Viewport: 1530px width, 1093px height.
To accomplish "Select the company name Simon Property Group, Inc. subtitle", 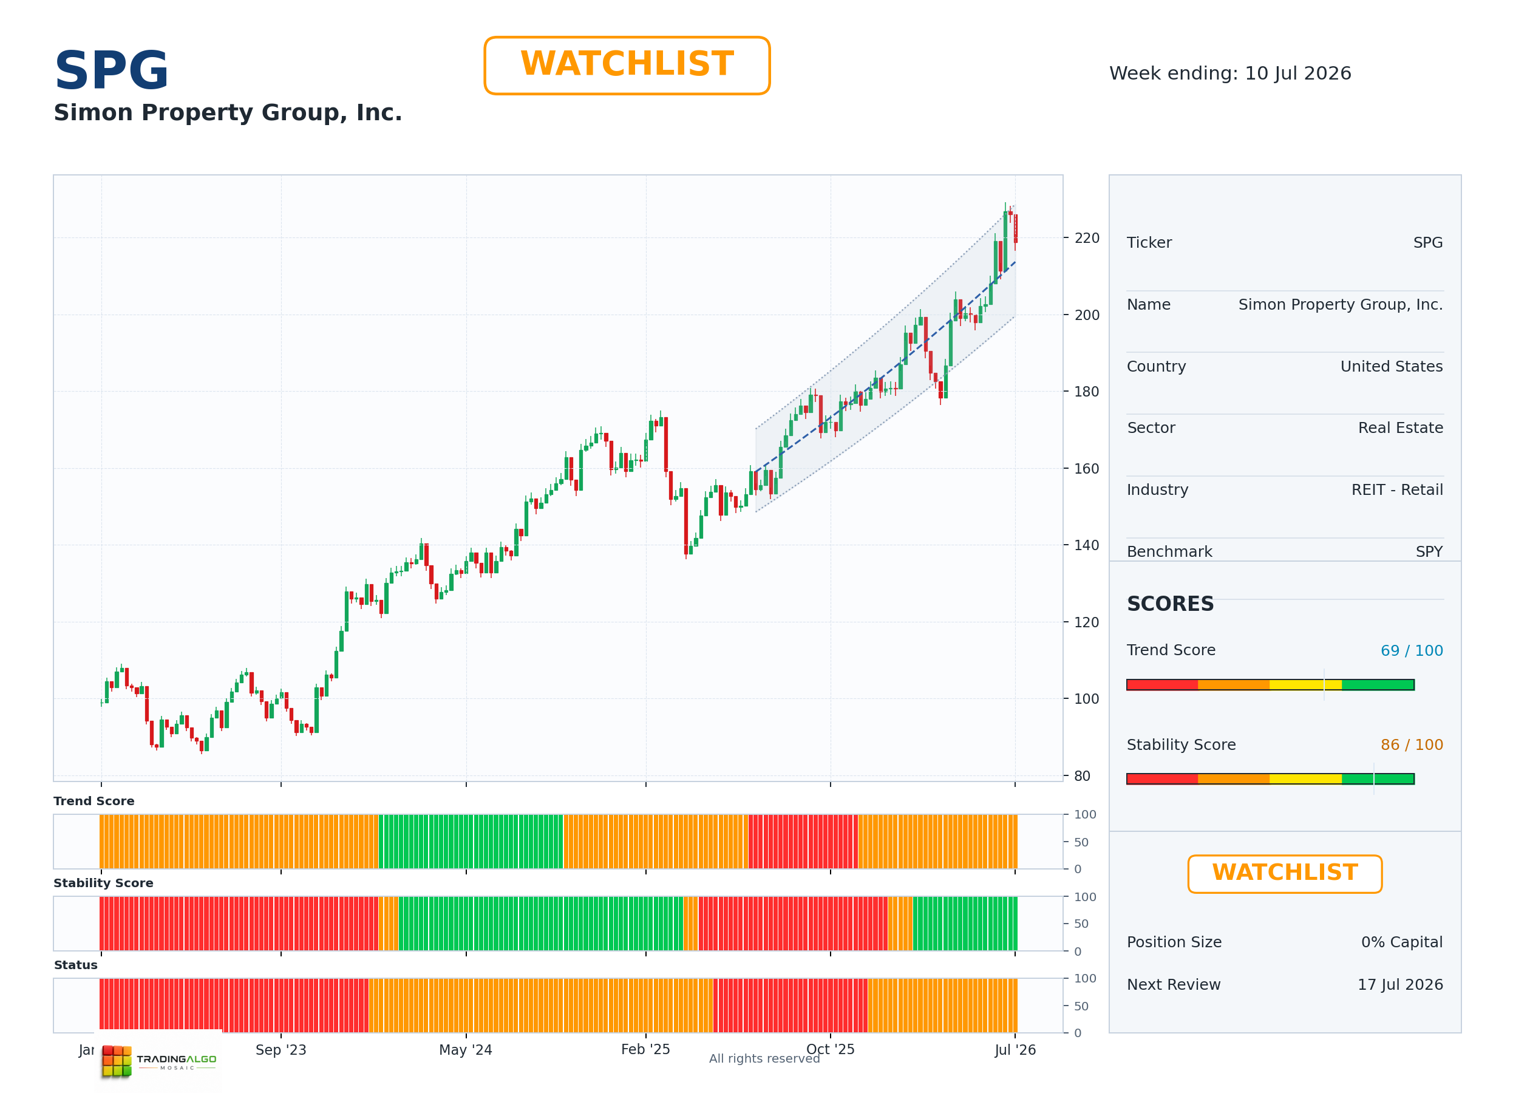I will pyautogui.click(x=228, y=113).
